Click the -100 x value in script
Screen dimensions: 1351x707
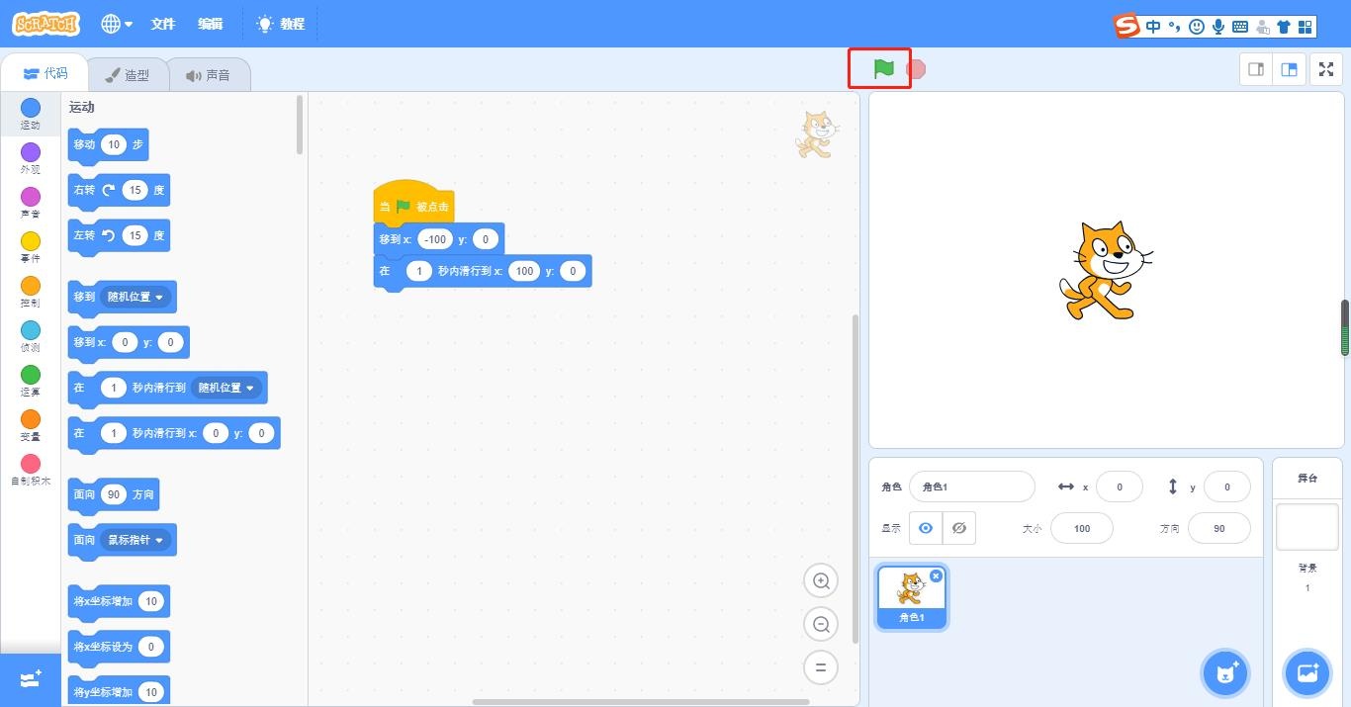coord(435,239)
